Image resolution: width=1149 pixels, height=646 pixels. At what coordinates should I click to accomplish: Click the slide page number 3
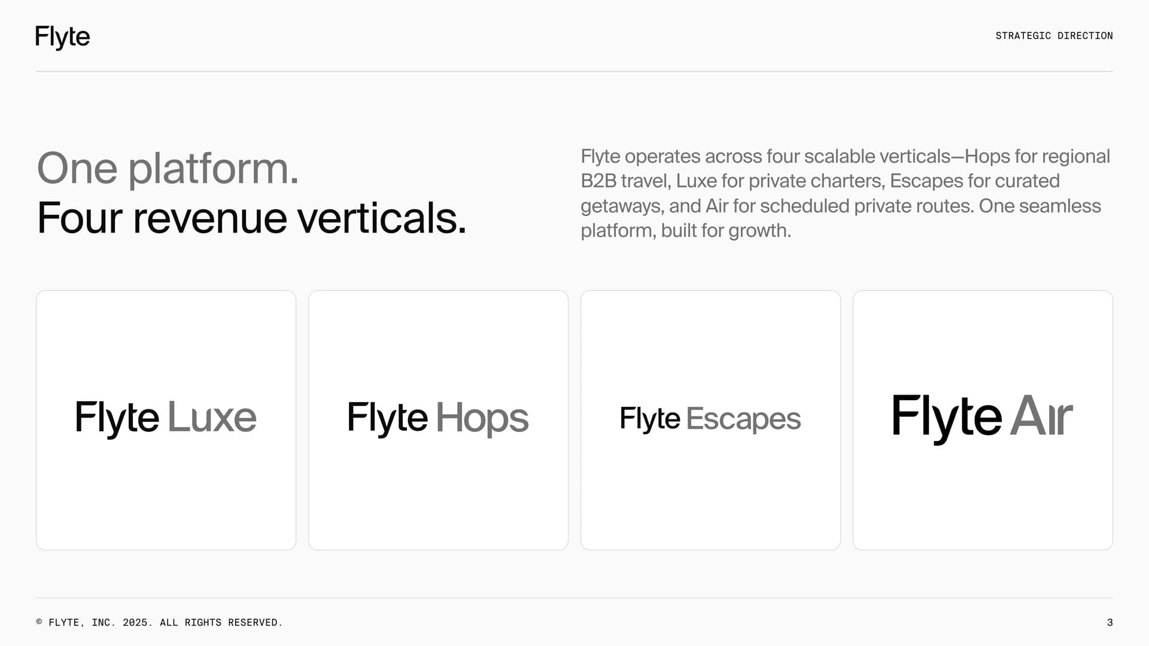click(1110, 623)
